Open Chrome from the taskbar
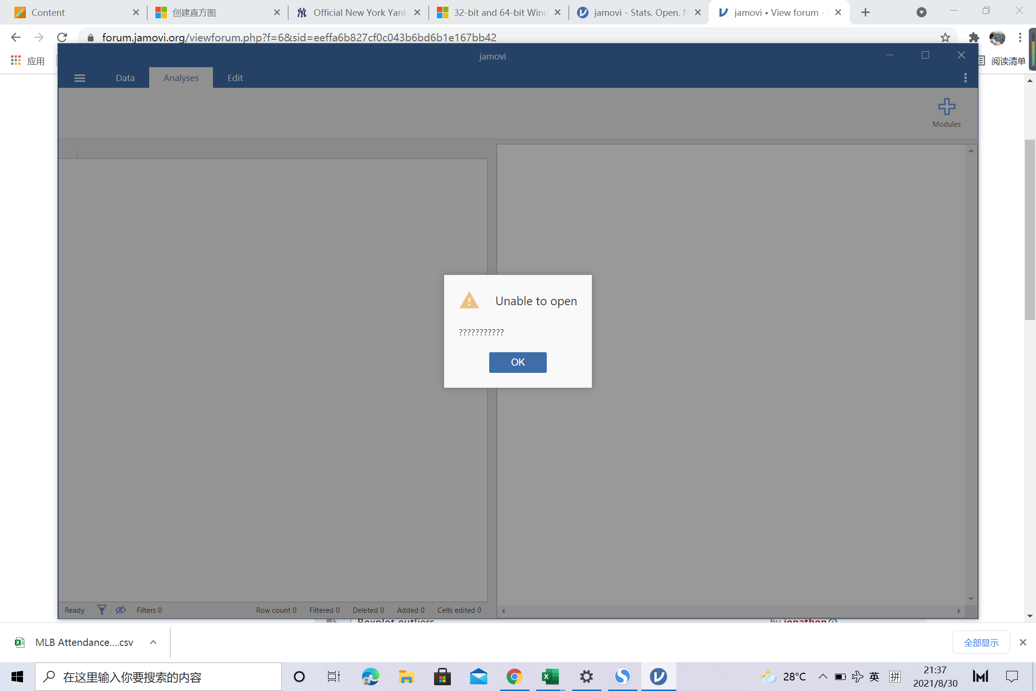Screen dimensions: 1036x691 (514, 677)
